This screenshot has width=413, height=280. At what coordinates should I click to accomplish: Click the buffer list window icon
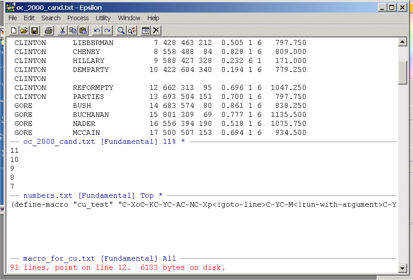click(x=145, y=31)
